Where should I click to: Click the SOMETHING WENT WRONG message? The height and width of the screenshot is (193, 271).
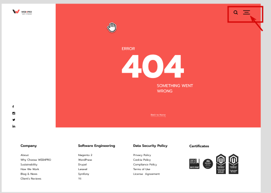point(175,89)
